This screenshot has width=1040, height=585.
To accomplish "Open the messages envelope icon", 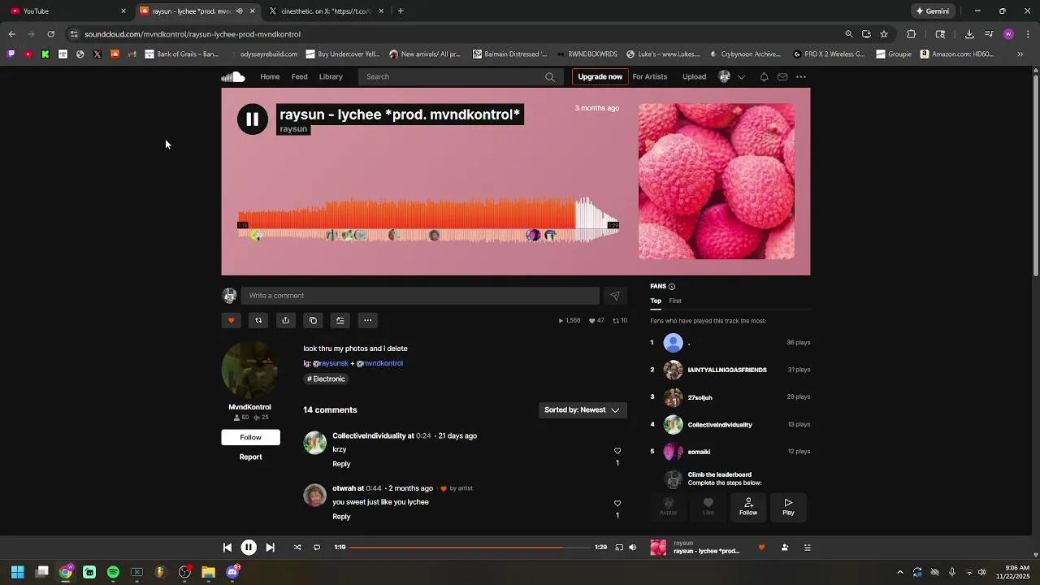I will pos(782,77).
